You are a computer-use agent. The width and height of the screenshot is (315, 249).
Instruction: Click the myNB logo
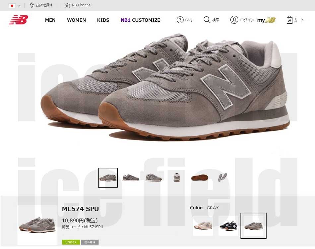pos(266,20)
